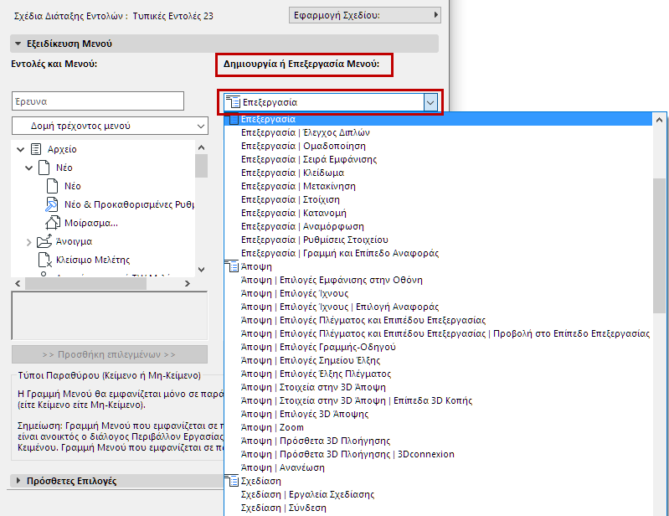
Task: Select the Μοίρασμα... tree item
Action: coord(91,223)
